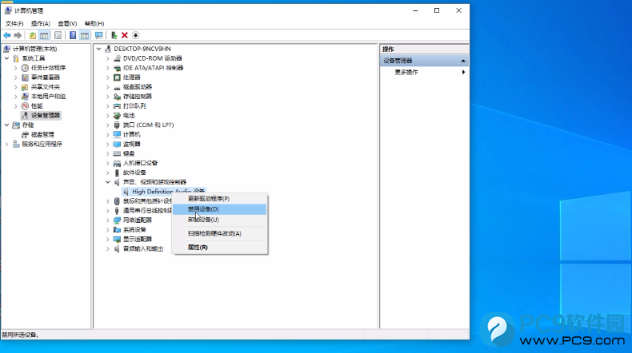
Task: Click the black down-arrow disable device icon
Action: (135, 35)
